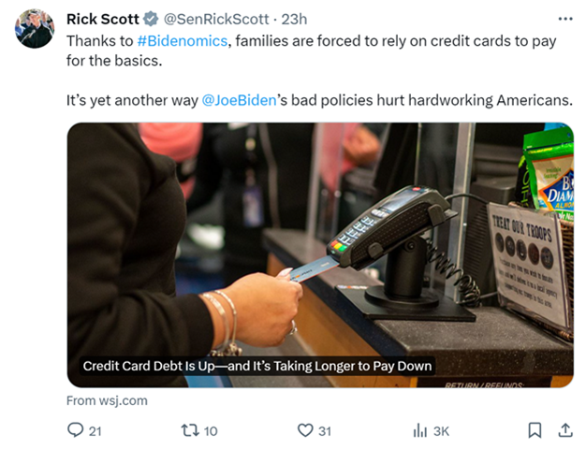Like the tweet with heart icon

[305, 430]
